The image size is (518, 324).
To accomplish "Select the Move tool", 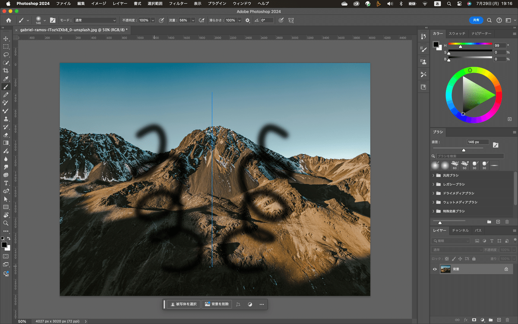I will tap(6, 38).
